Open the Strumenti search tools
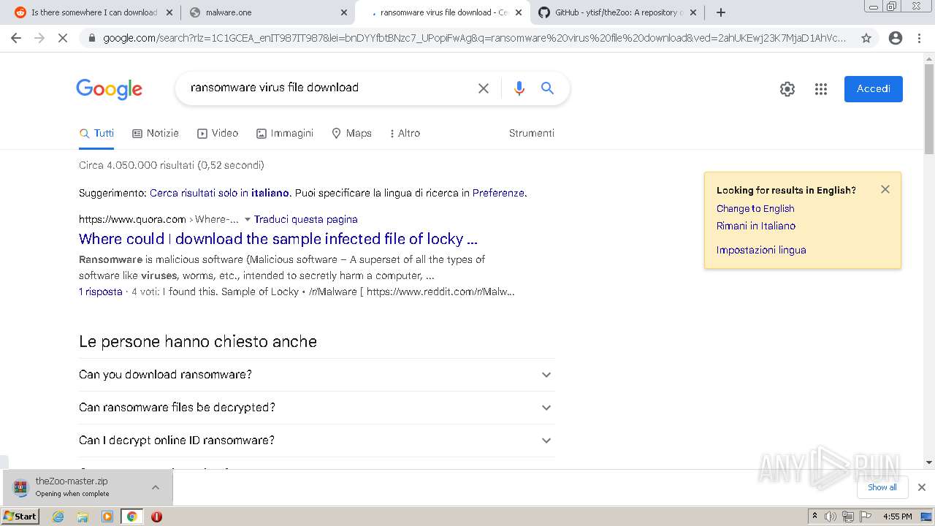Image resolution: width=935 pixels, height=526 pixels. 532,133
